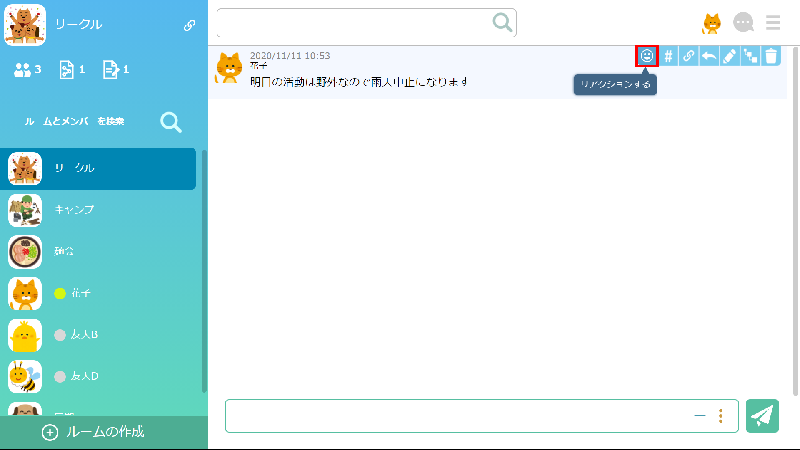The image size is (800, 450).
Task: Click the message text 明日の活動は野外なので雨天中止になります
Action: (360, 82)
